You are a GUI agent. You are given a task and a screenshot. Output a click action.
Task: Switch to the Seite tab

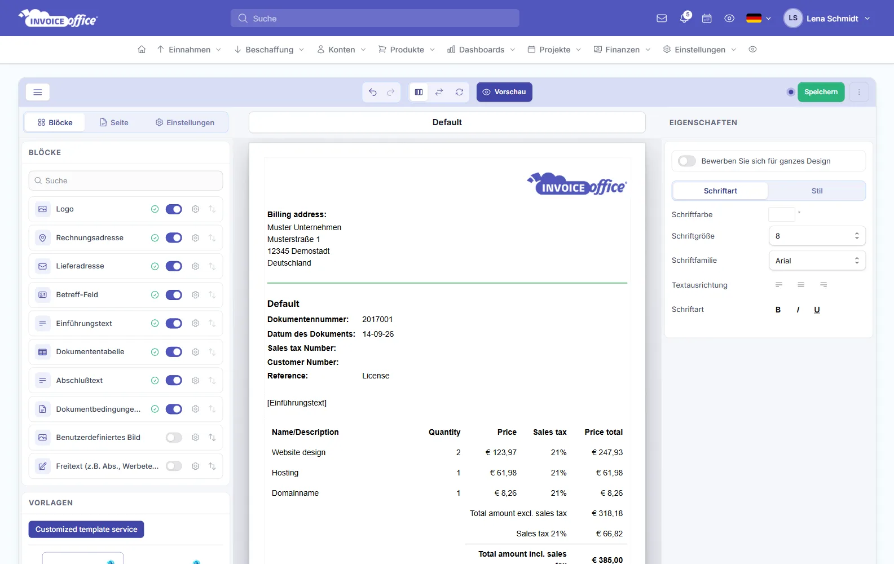pos(114,122)
